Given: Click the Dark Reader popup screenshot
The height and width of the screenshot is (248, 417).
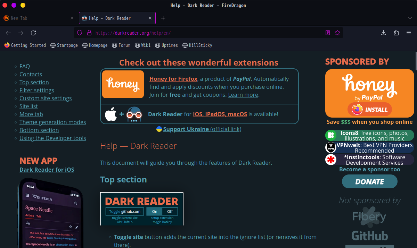Looking at the screenshot, I should (142, 209).
